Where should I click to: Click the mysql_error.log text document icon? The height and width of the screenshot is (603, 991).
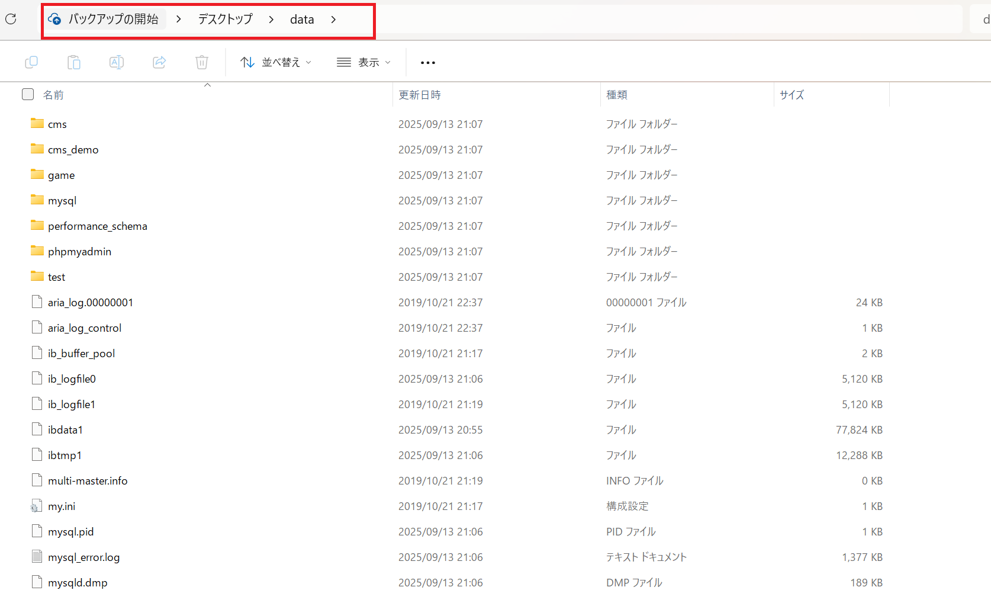click(x=37, y=557)
